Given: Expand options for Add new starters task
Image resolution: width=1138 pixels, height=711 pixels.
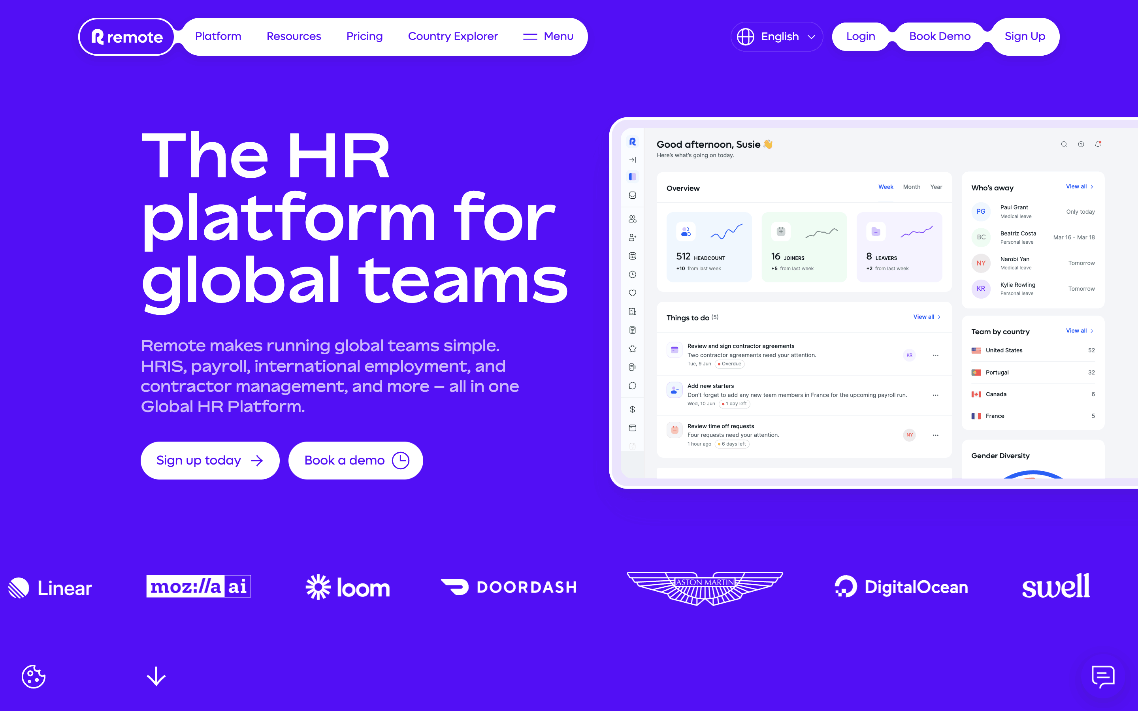Looking at the screenshot, I should click(935, 395).
